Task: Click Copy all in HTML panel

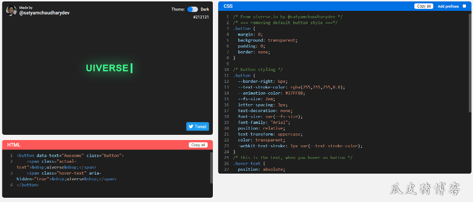Action: 198,145
